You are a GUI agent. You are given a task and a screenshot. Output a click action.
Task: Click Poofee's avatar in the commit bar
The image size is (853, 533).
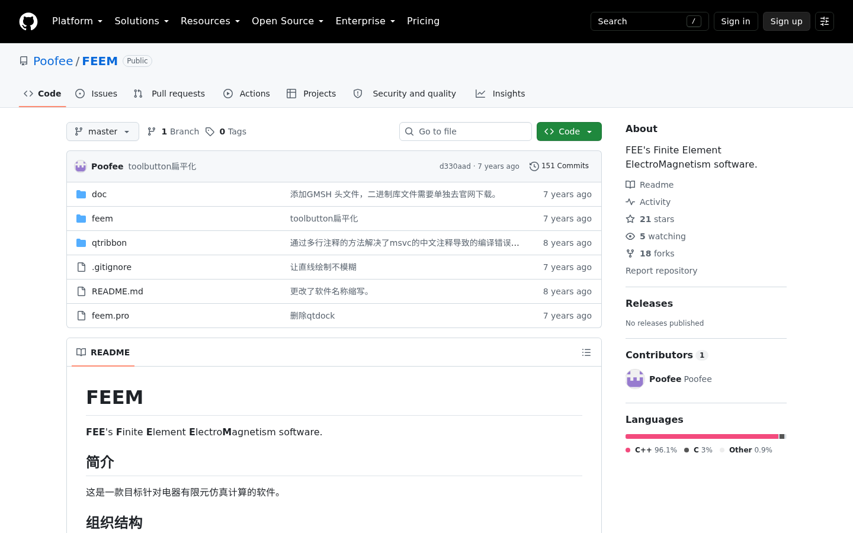pyautogui.click(x=81, y=166)
